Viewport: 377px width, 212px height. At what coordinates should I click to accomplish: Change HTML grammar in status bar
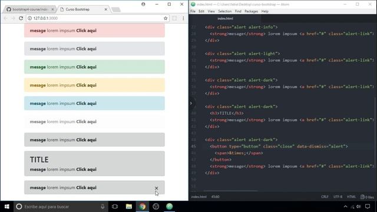(351, 197)
